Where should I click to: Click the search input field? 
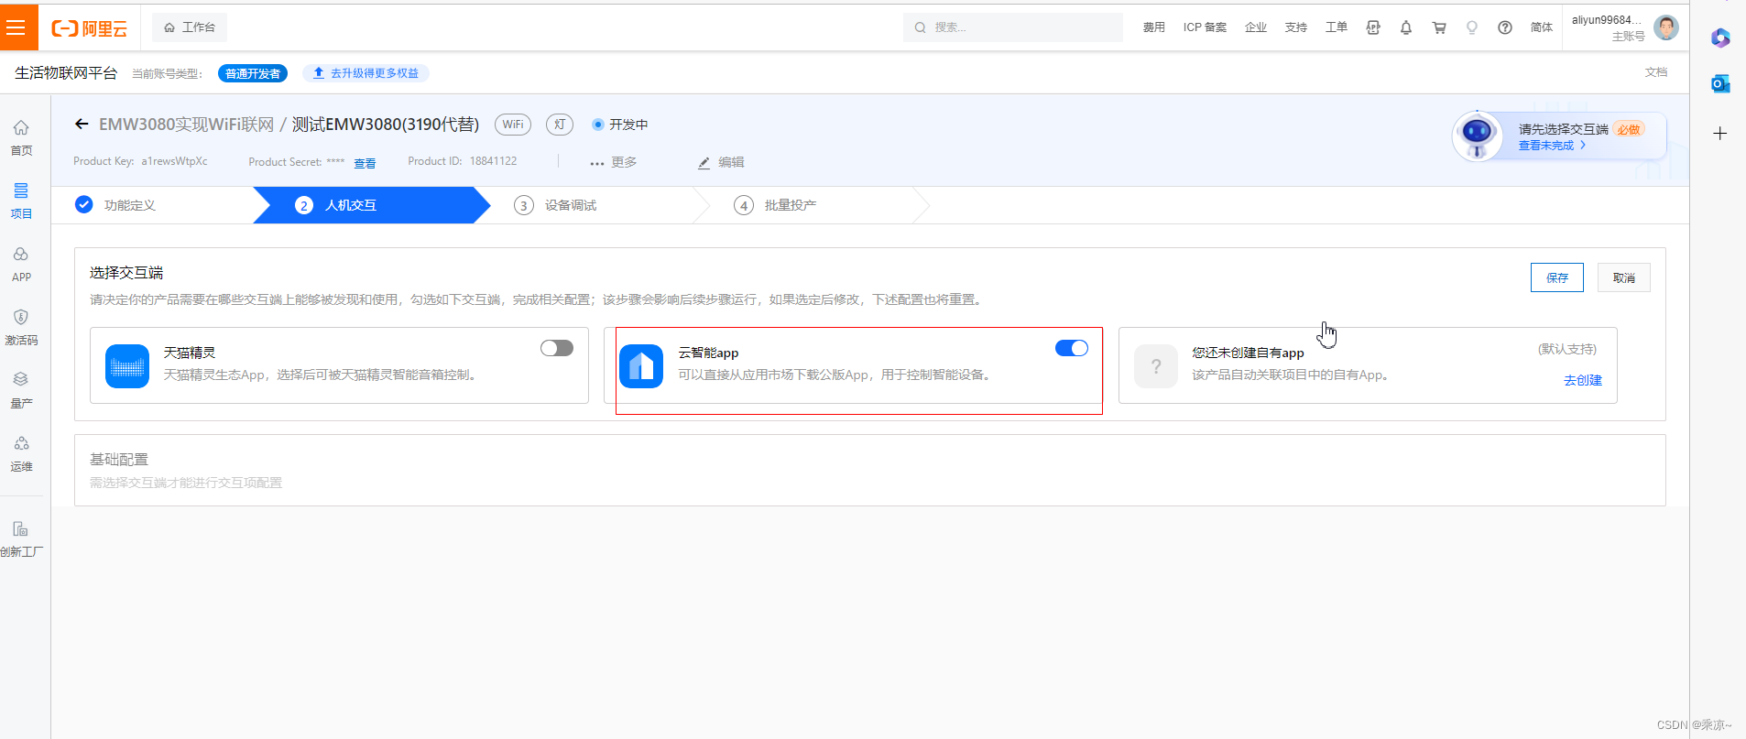[1013, 27]
